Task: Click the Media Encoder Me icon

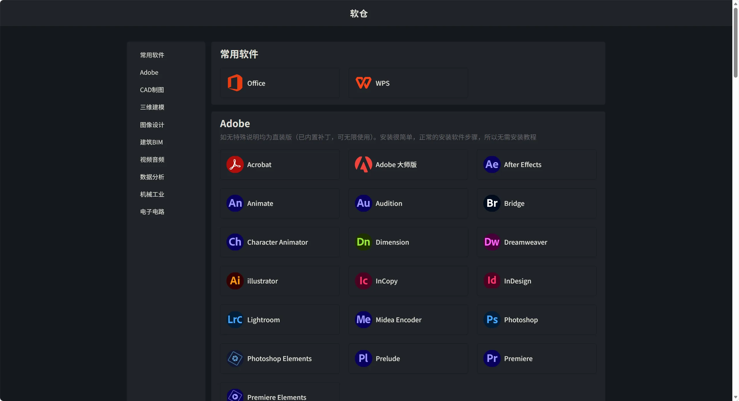Action: 363,320
